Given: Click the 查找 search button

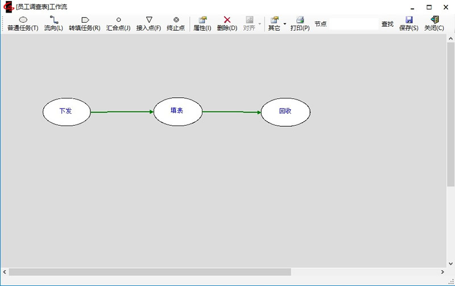Looking at the screenshot, I should (x=387, y=24).
